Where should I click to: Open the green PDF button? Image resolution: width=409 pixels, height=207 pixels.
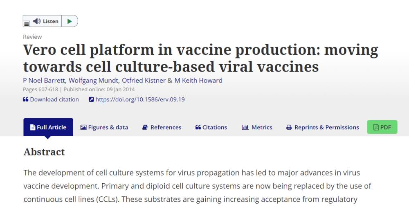(382, 127)
